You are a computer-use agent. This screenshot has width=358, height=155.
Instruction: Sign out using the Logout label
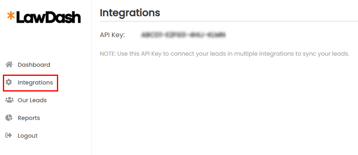pyautogui.click(x=28, y=136)
